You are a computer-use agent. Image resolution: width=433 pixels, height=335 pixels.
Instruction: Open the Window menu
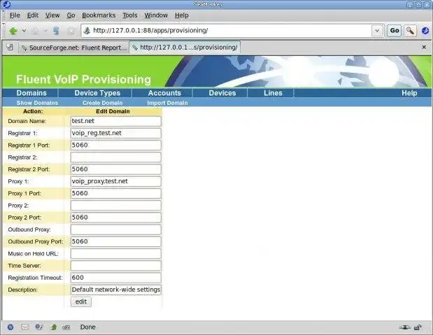[x=156, y=15]
